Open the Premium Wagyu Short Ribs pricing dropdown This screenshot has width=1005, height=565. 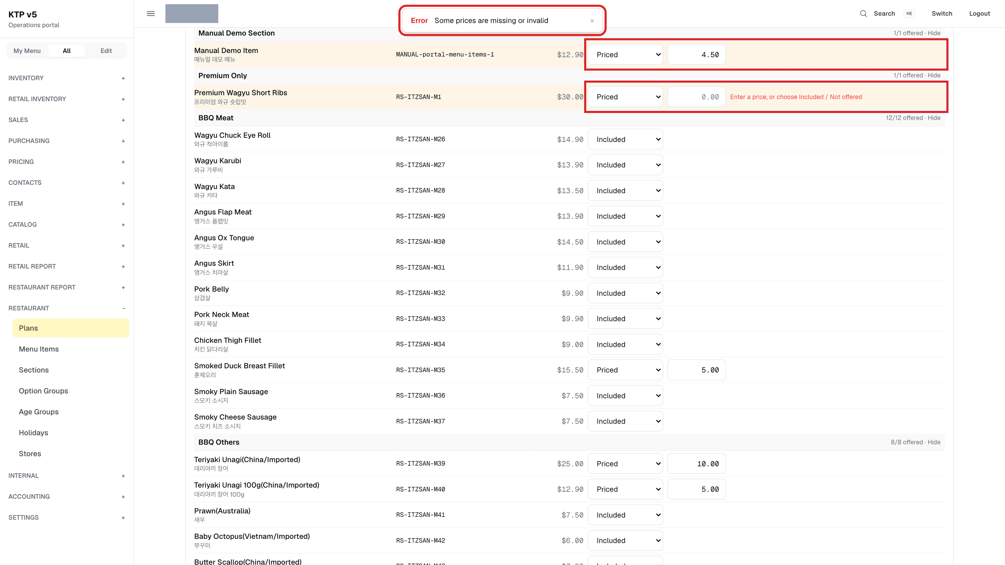tap(625, 97)
